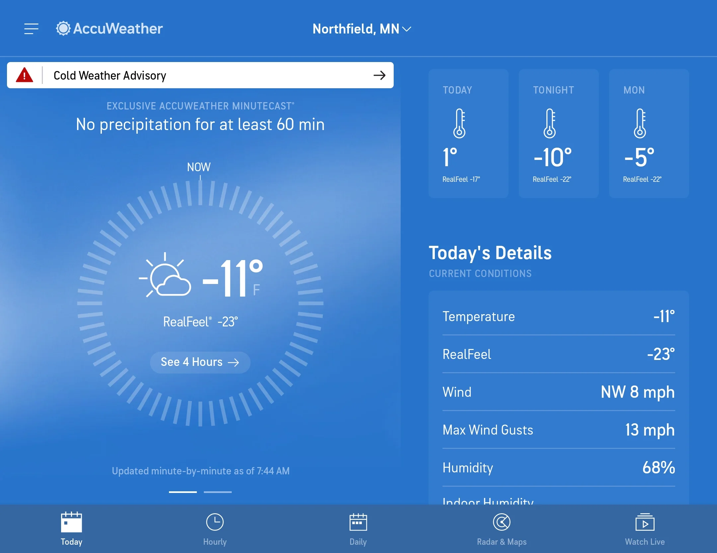Click 'Updated minute-by-minute as of 7:44 AM'

[200, 471]
